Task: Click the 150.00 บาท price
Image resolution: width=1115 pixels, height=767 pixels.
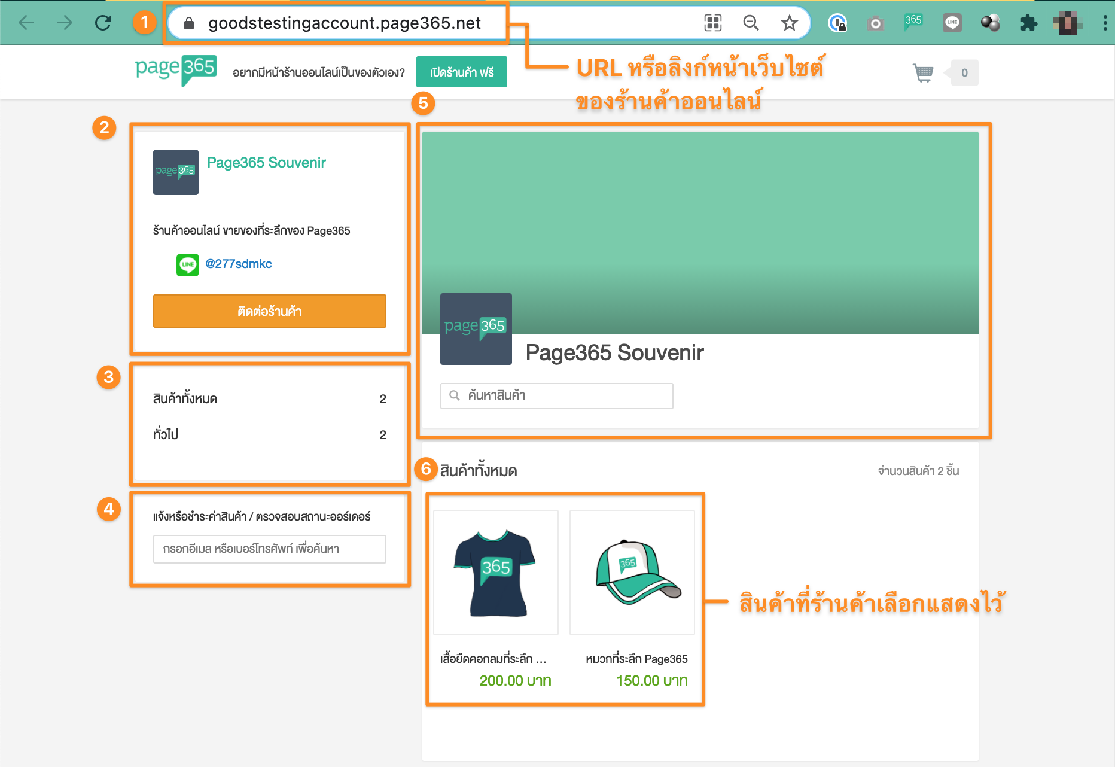Action: point(652,681)
